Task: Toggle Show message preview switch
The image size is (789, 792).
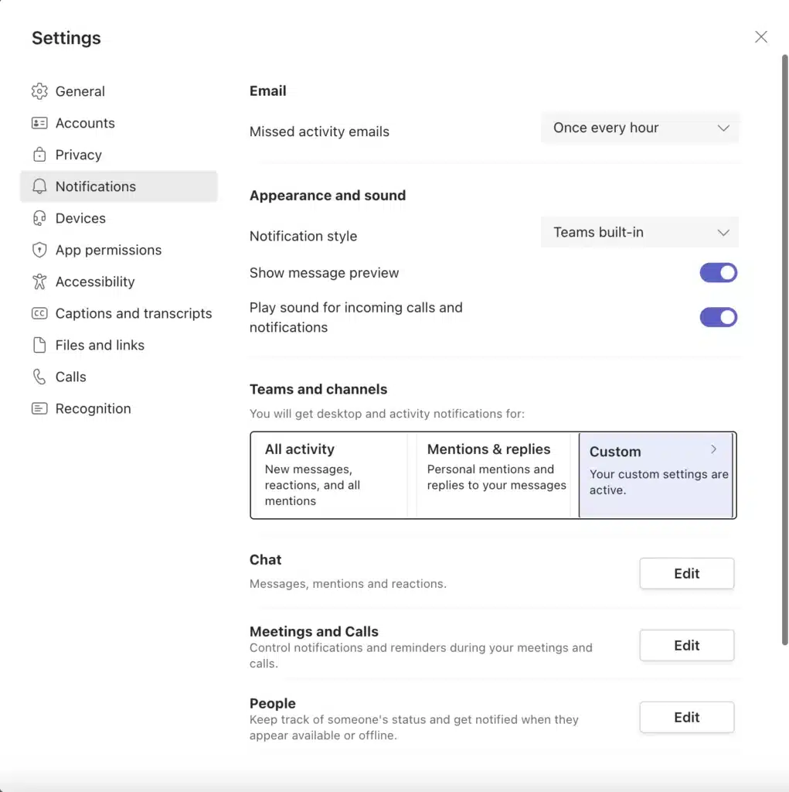Action: pyautogui.click(x=718, y=273)
